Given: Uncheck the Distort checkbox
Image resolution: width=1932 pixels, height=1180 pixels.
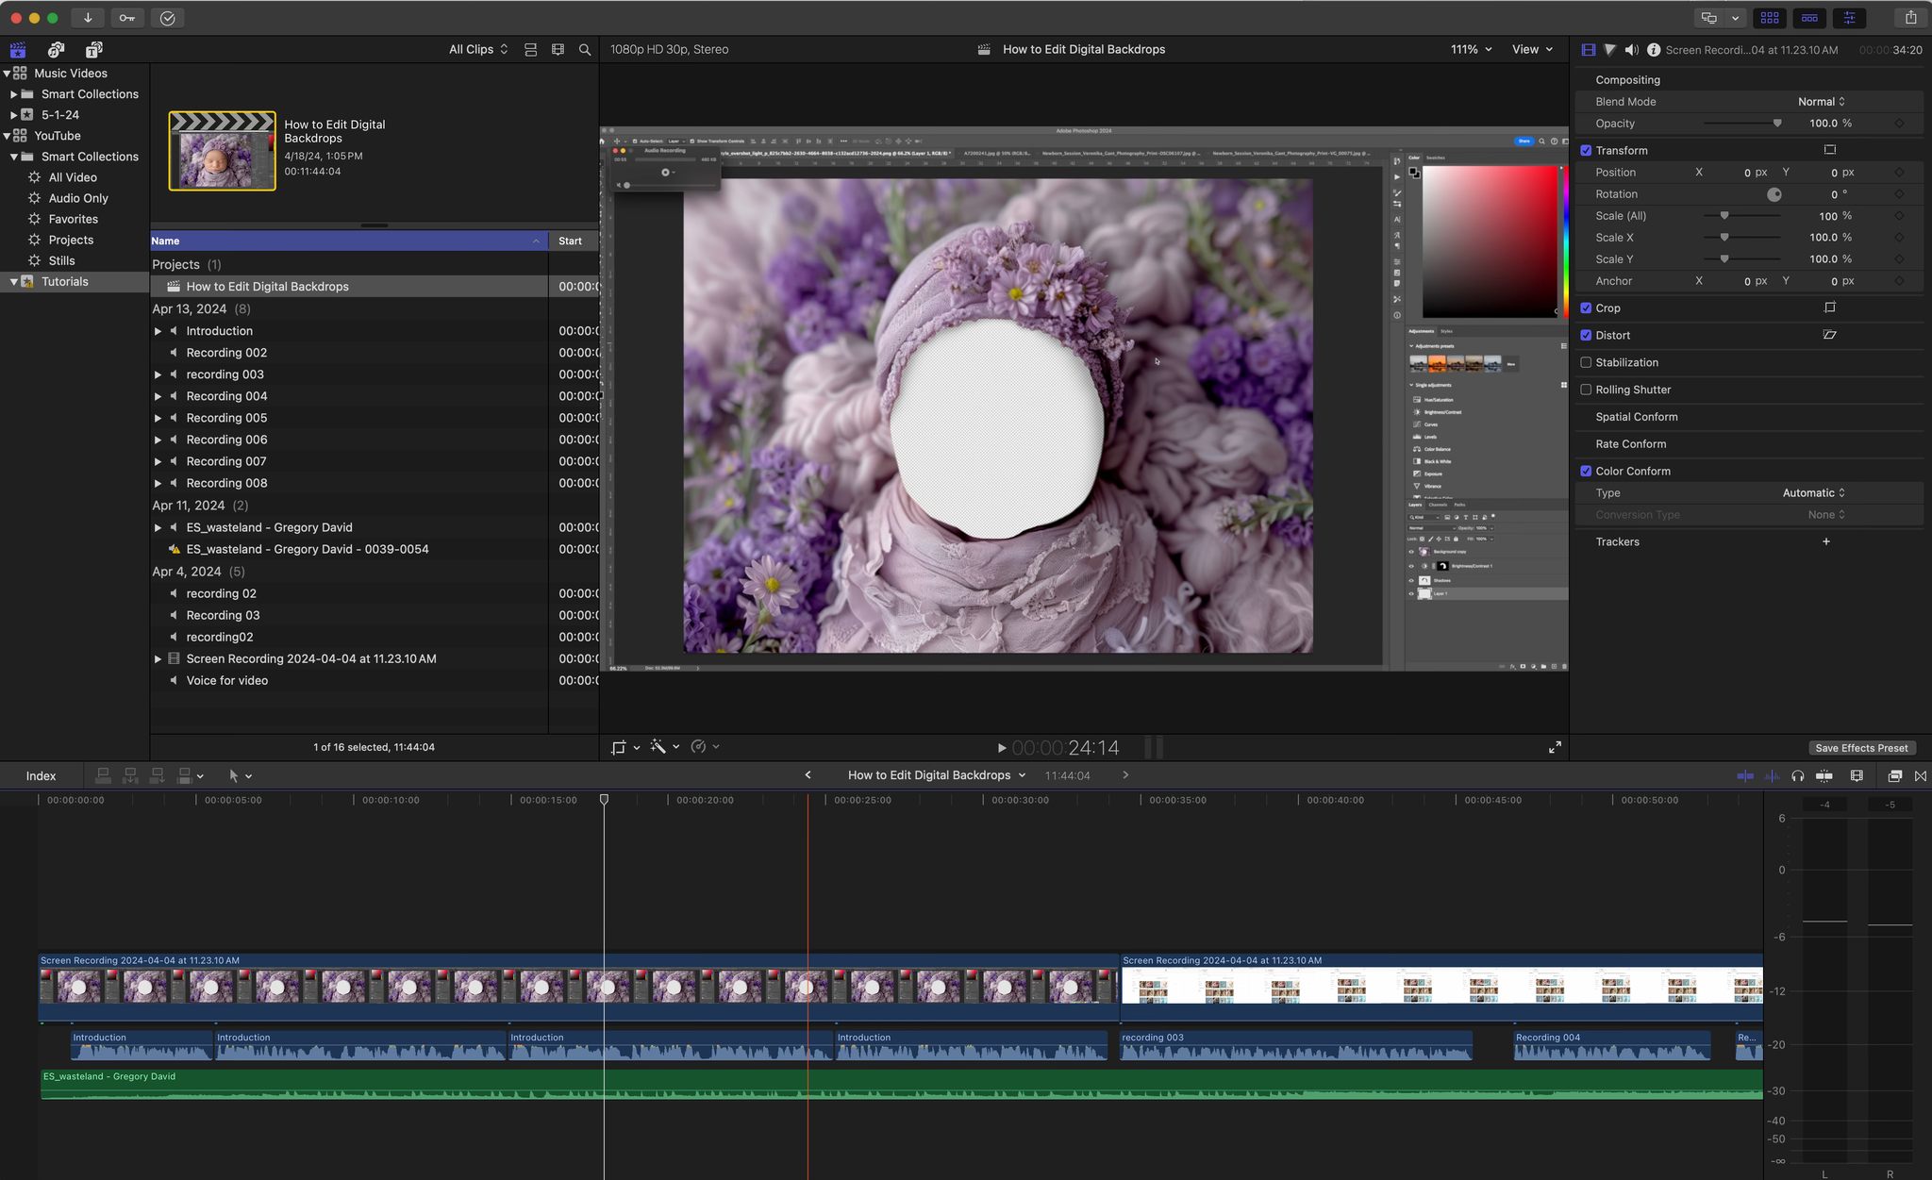Looking at the screenshot, I should click(1586, 335).
